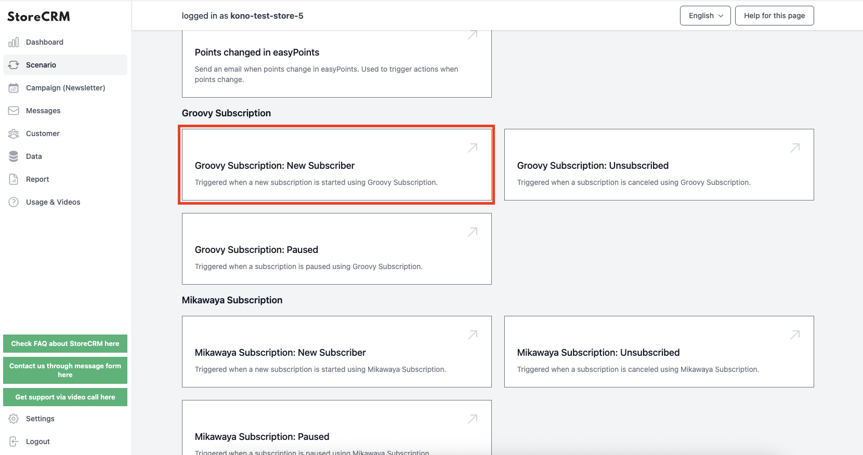Select Scenario in the sidebar menu

coord(65,65)
